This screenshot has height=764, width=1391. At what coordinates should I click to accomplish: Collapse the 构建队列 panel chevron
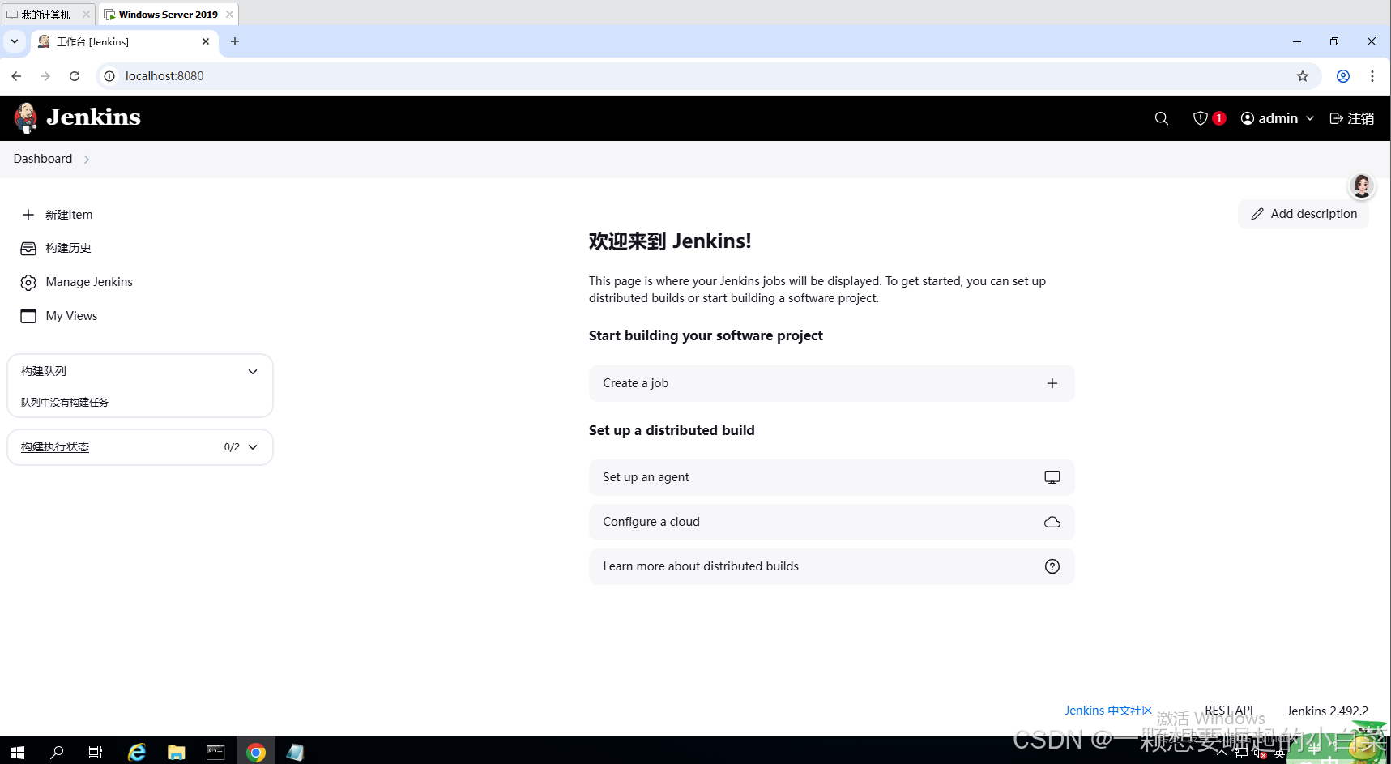point(253,372)
